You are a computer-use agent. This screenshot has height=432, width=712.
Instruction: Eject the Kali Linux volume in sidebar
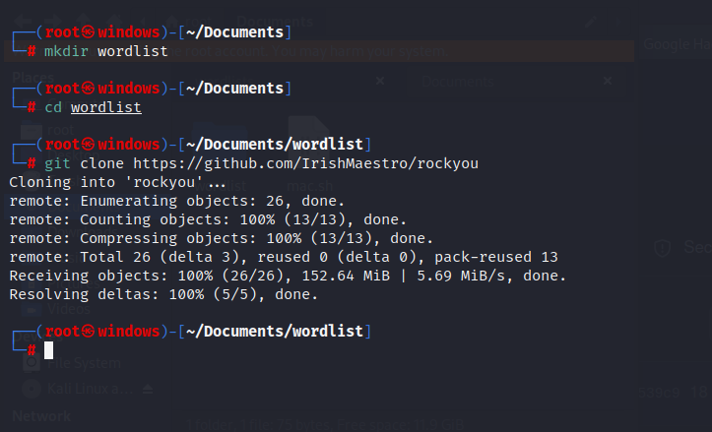point(149,389)
